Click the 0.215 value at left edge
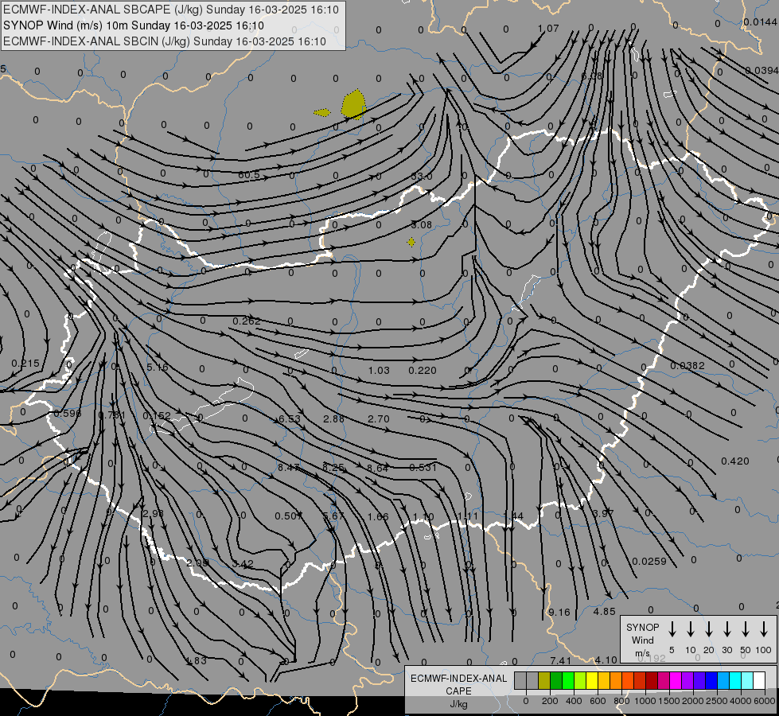This screenshot has width=779, height=716. click(25, 364)
